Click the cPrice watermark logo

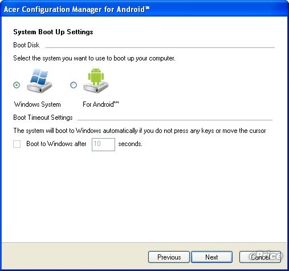(266, 256)
